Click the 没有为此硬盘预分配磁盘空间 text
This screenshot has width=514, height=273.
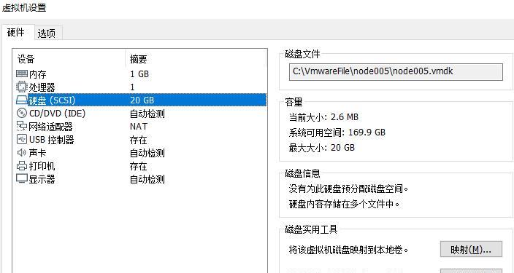[349, 189]
